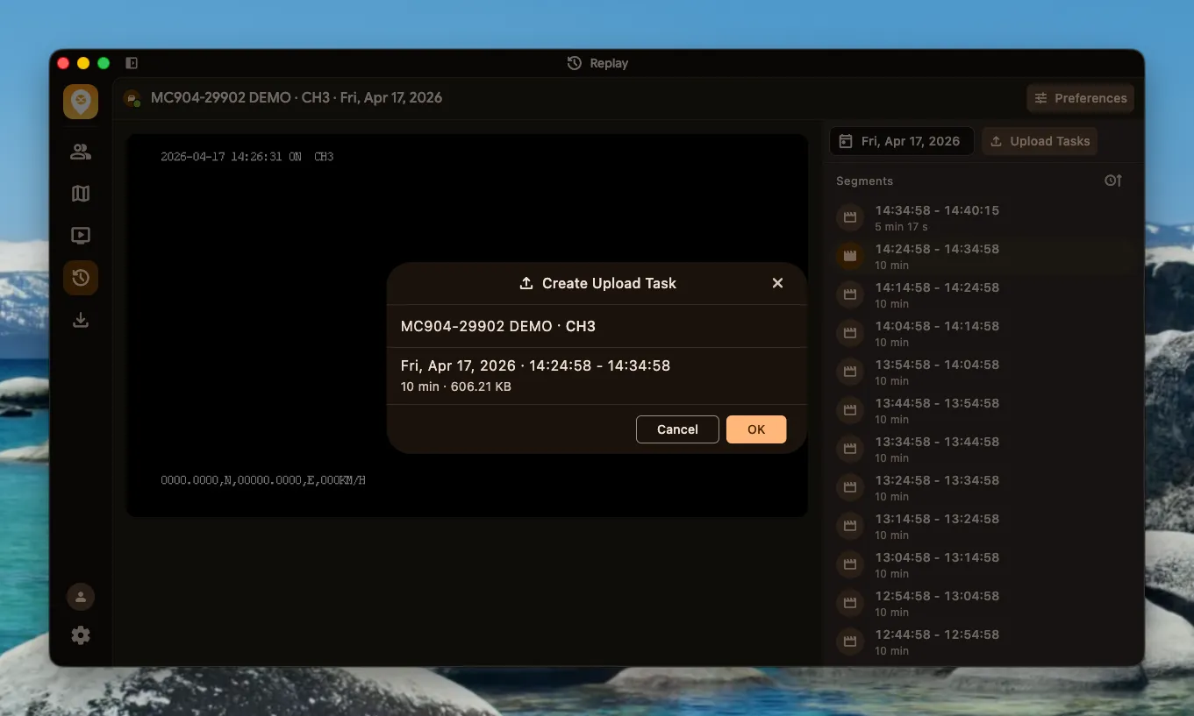Screen dimensions: 1194x716
Task: Click dialog device name MC904-29902 DEMO · CH3
Action: [498, 326]
